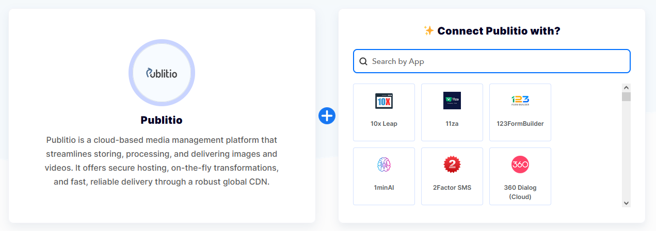
Task: Click the Publitio description paragraph
Action: (x=162, y=161)
